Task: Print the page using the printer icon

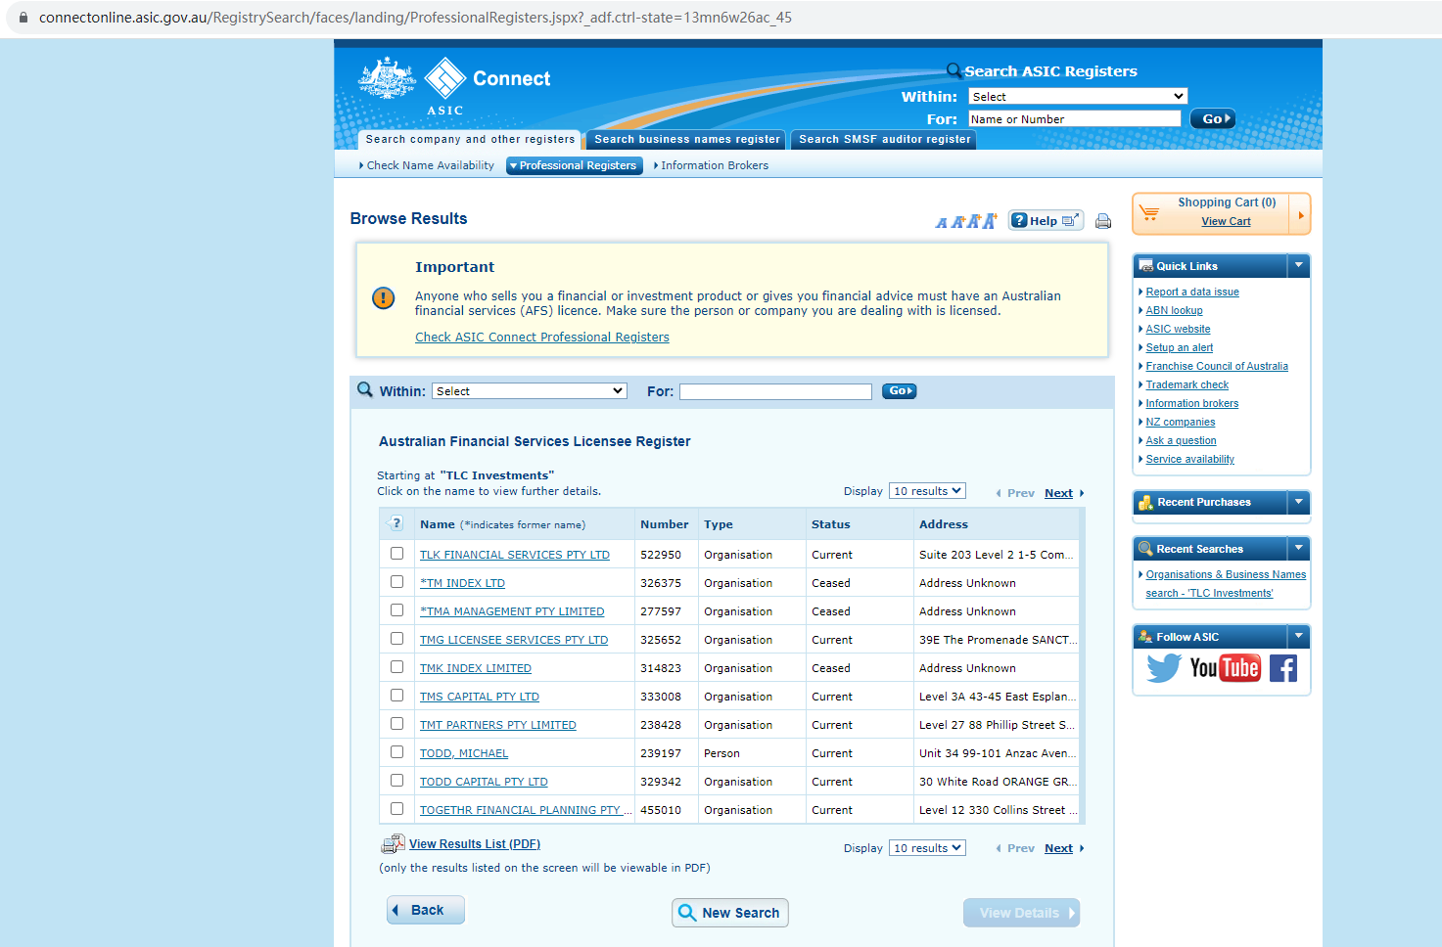Action: click(1103, 221)
